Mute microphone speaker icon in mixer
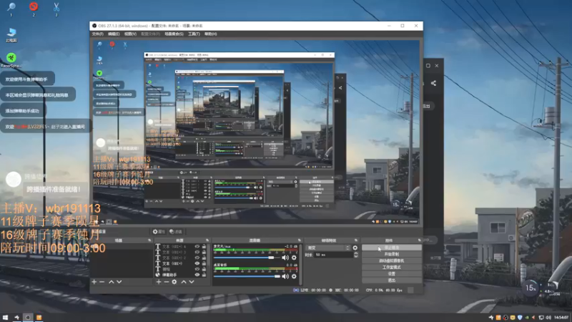The height and width of the screenshot is (322, 572). coord(285,258)
